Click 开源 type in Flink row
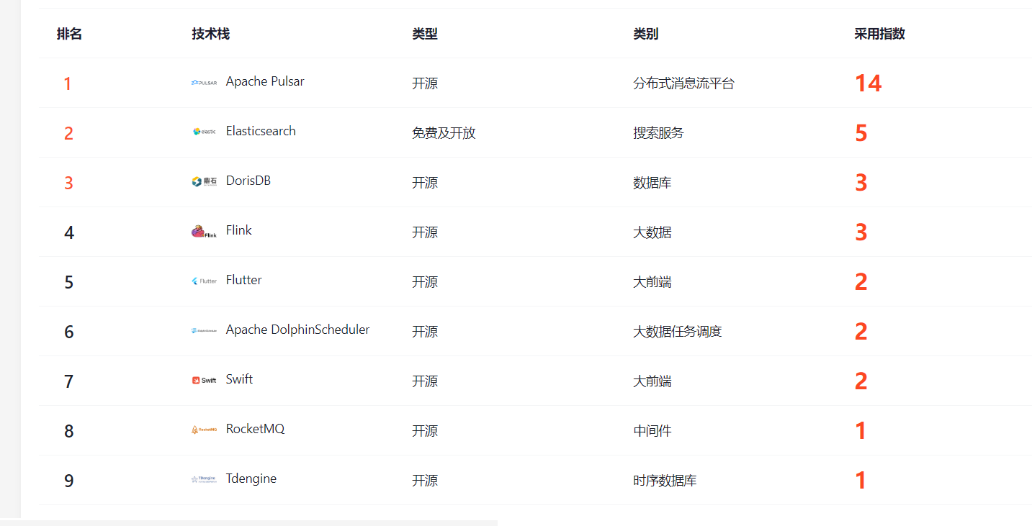The image size is (1032, 526). point(425,232)
